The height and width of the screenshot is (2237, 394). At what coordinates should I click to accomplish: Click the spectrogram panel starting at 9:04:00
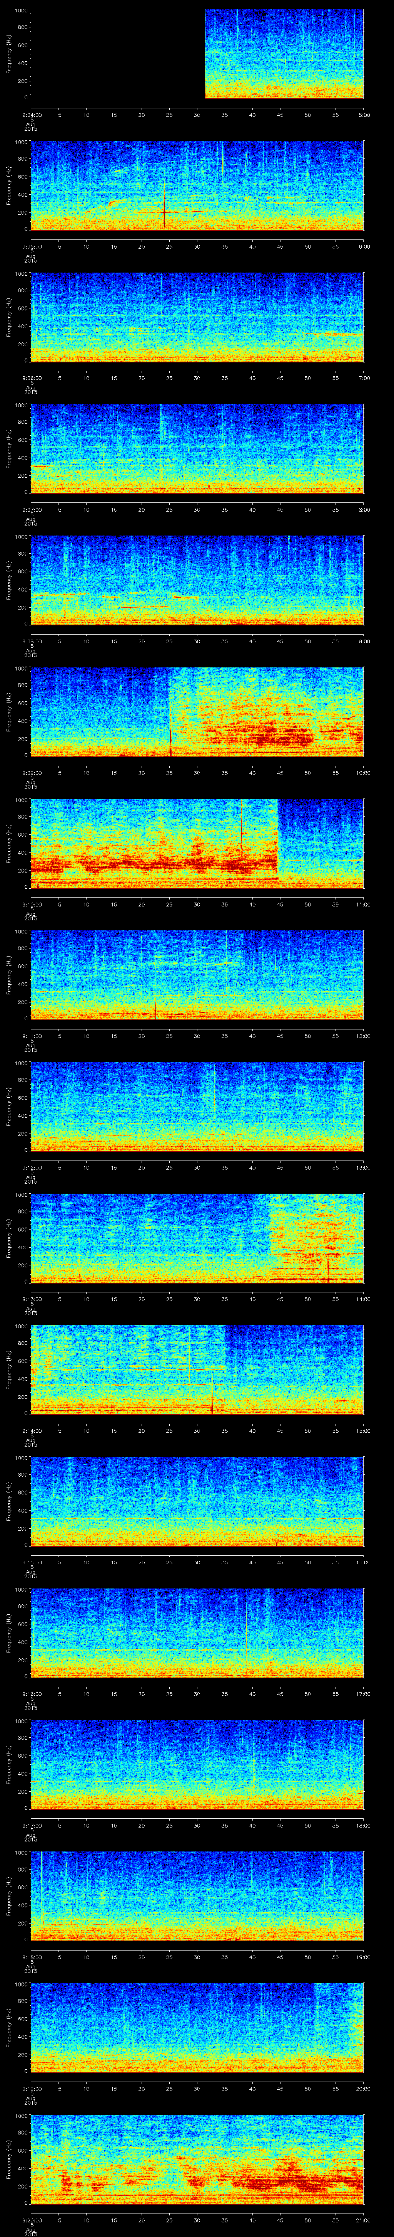tap(197, 54)
